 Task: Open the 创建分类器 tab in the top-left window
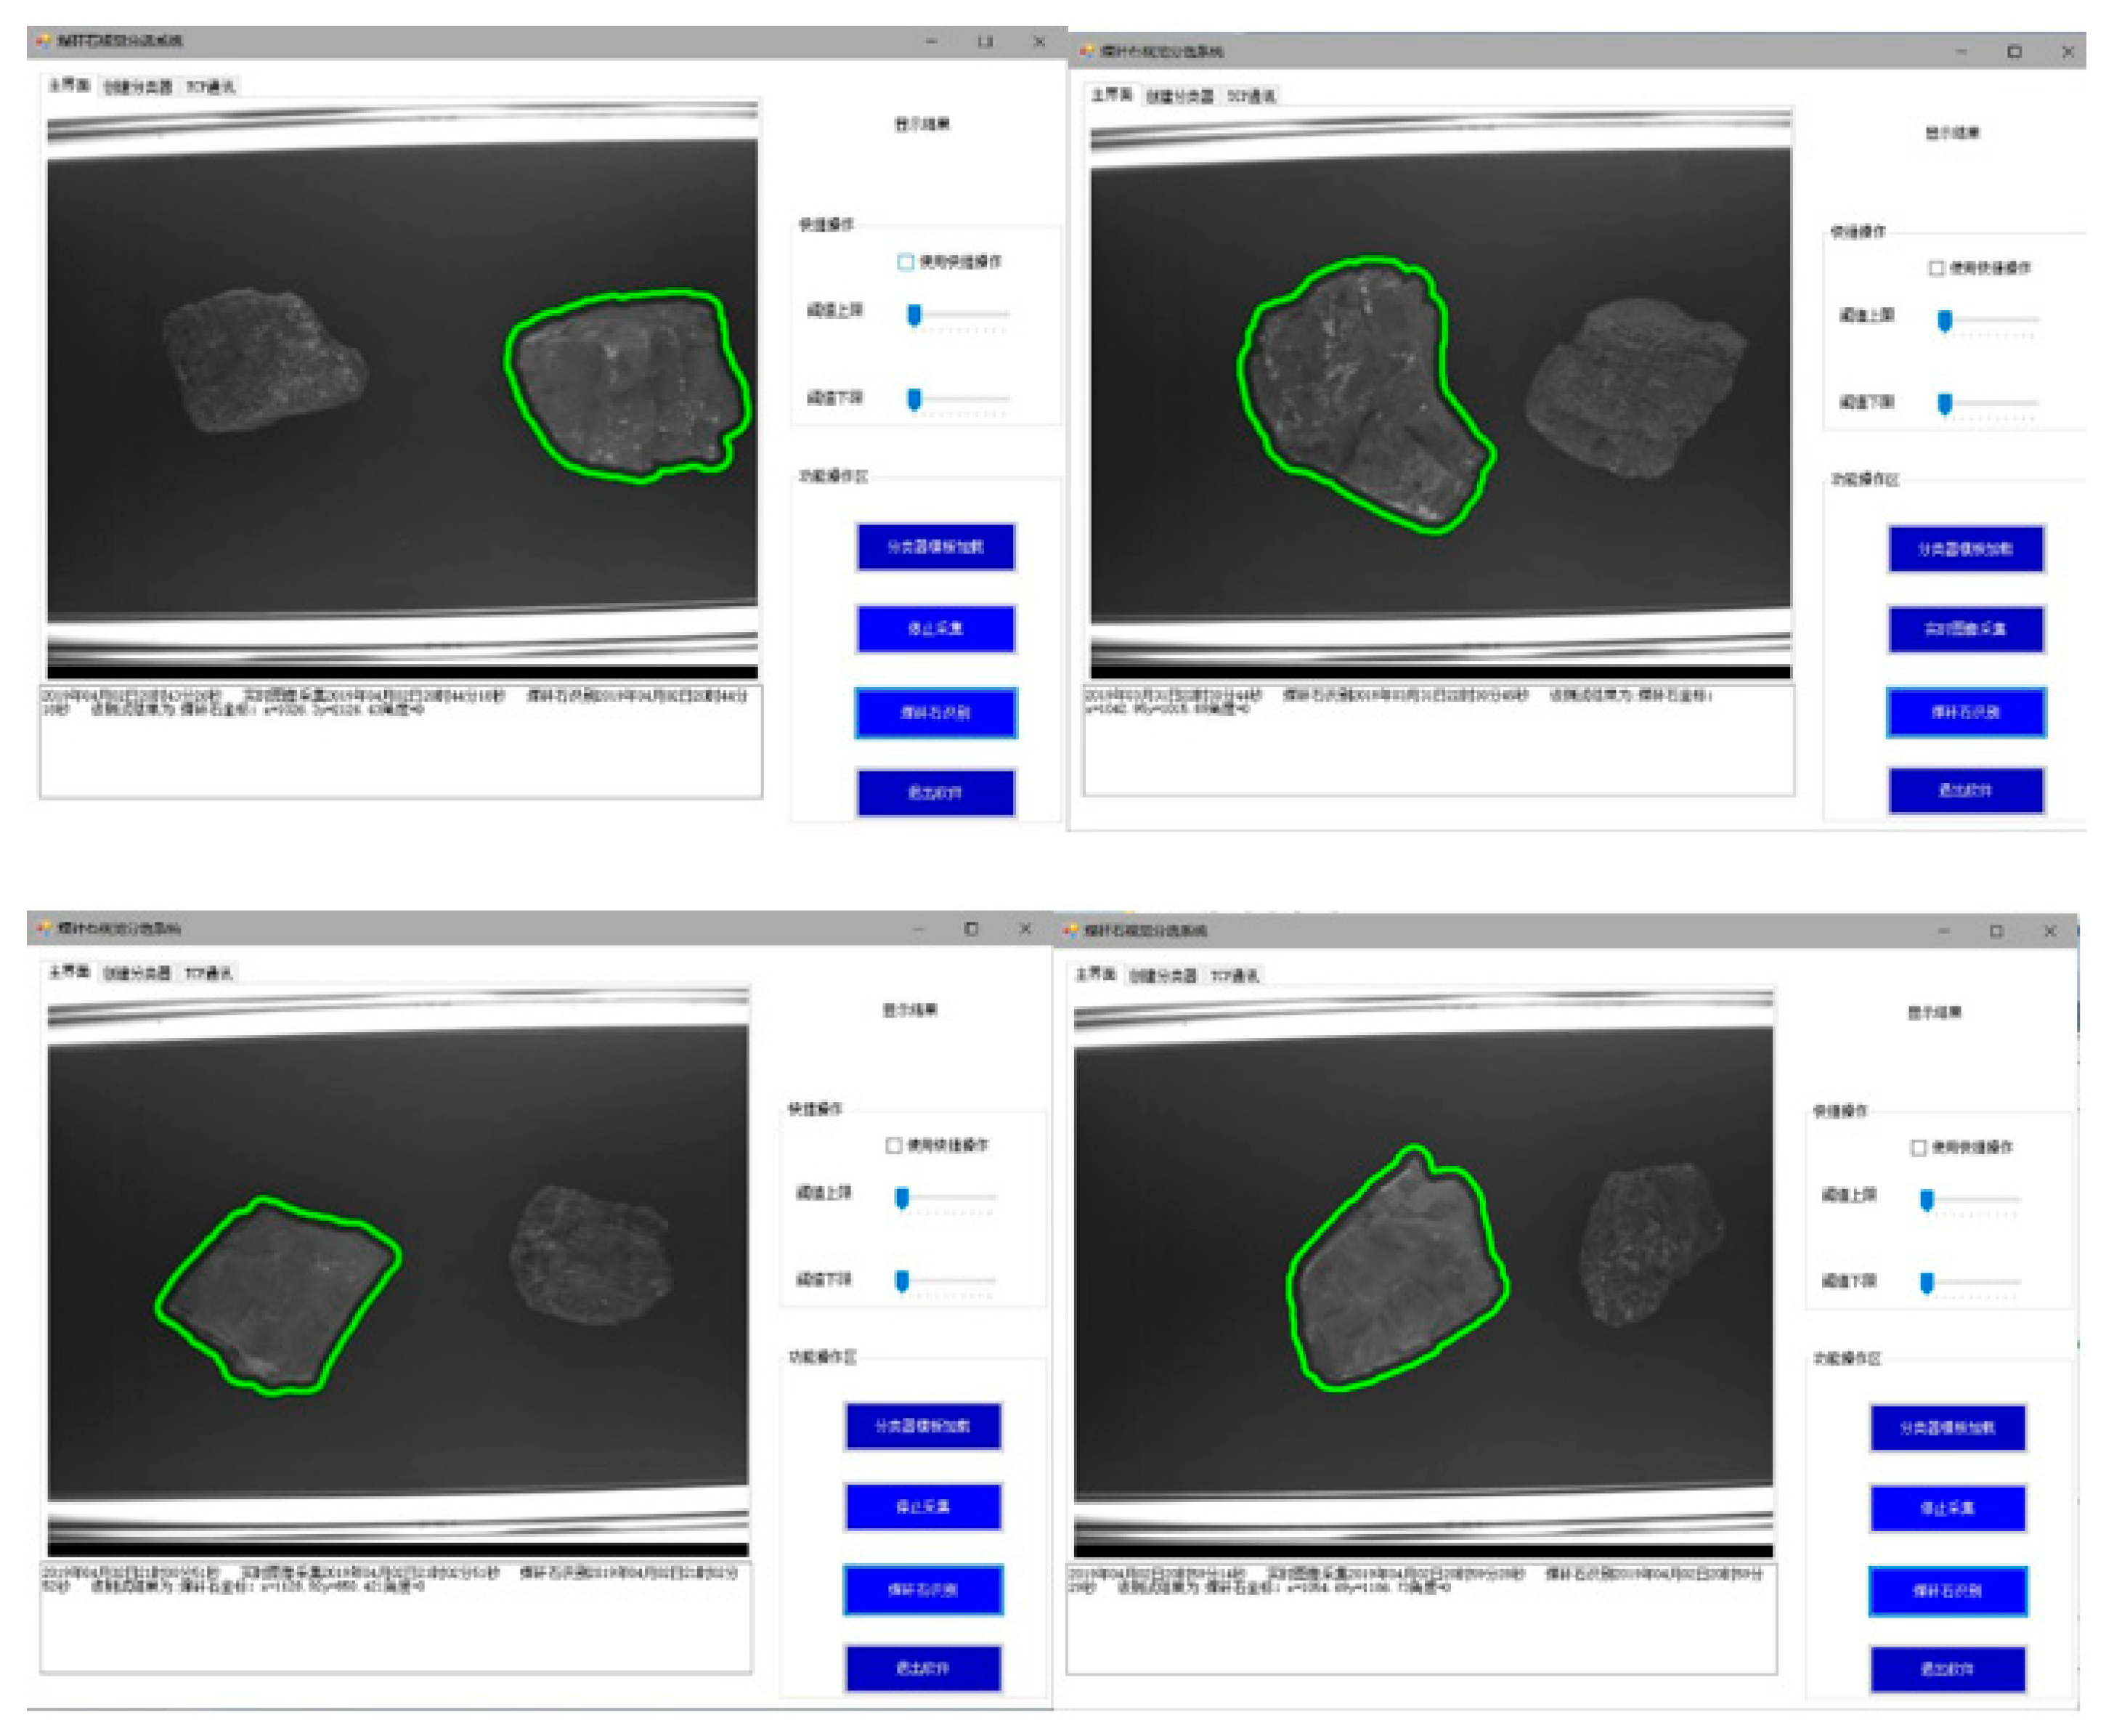pos(138,87)
